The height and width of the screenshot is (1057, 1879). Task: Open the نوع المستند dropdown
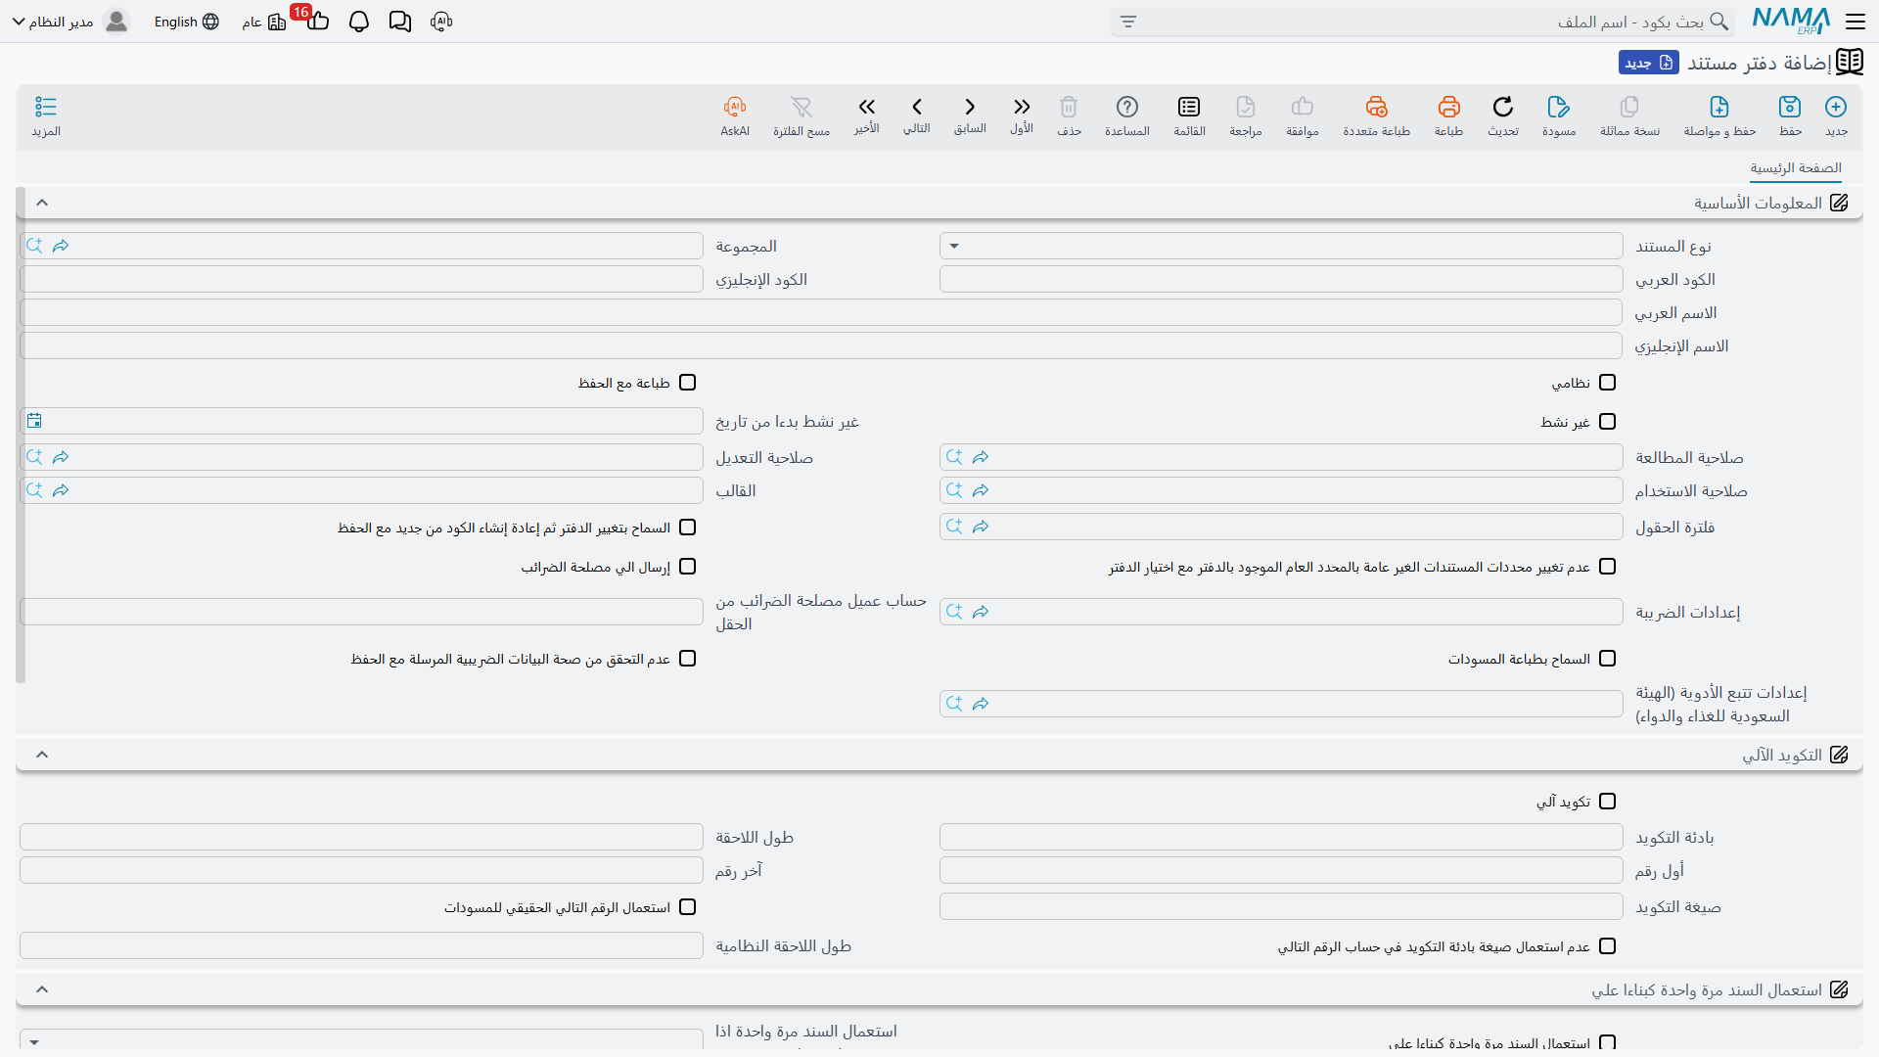coord(1281,246)
